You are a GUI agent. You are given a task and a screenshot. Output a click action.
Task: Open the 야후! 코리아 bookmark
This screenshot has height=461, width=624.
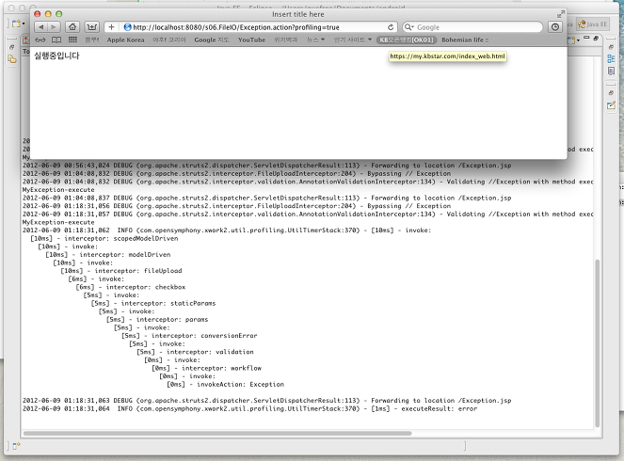(x=169, y=40)
